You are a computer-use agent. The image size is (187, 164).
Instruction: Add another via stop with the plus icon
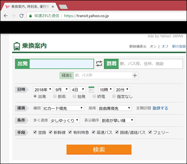135,75
